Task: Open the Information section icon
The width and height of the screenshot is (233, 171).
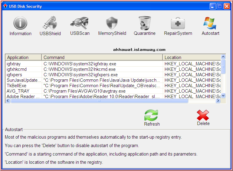Action: [x=20, y=23]
